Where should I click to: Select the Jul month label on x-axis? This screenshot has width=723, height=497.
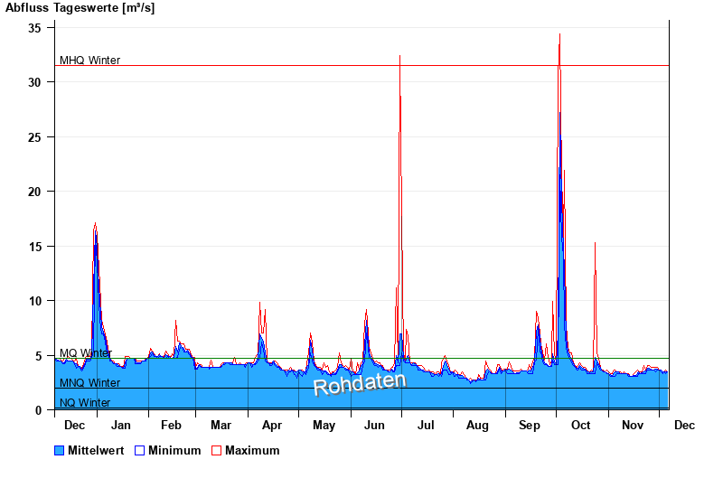427,426
